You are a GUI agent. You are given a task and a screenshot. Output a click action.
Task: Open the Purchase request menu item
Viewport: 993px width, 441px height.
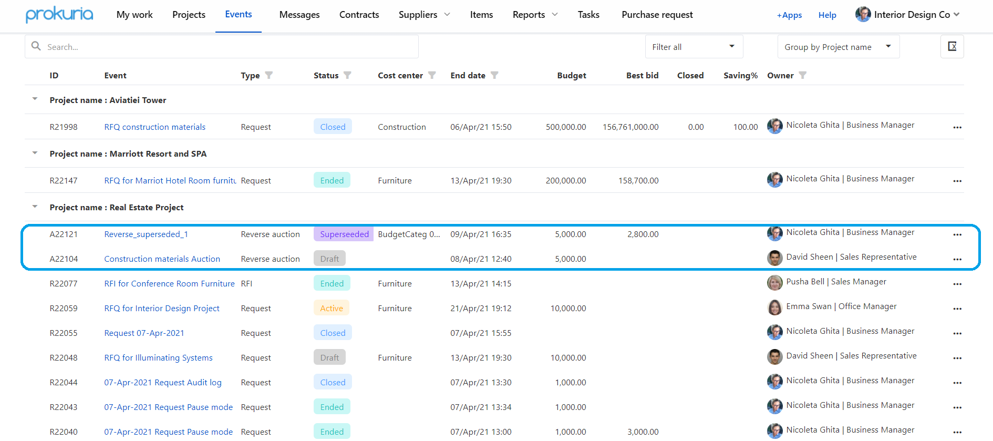point(657,15)
